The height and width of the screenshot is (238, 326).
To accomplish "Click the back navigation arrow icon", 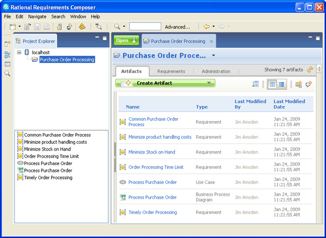I will [x=206, y=26].
